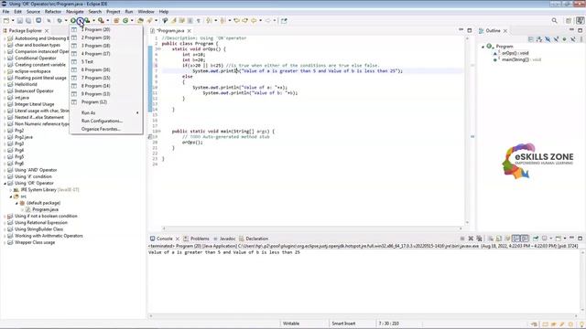This screenshot has height=329, width=586.
Task: Toggle Hide Non-Public Members in Outline
Action: tap(564, 39)
